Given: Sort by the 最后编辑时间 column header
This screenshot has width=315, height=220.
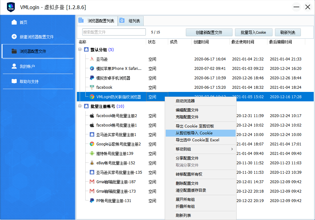Looking at the screenshot, I should click(286, 42).
